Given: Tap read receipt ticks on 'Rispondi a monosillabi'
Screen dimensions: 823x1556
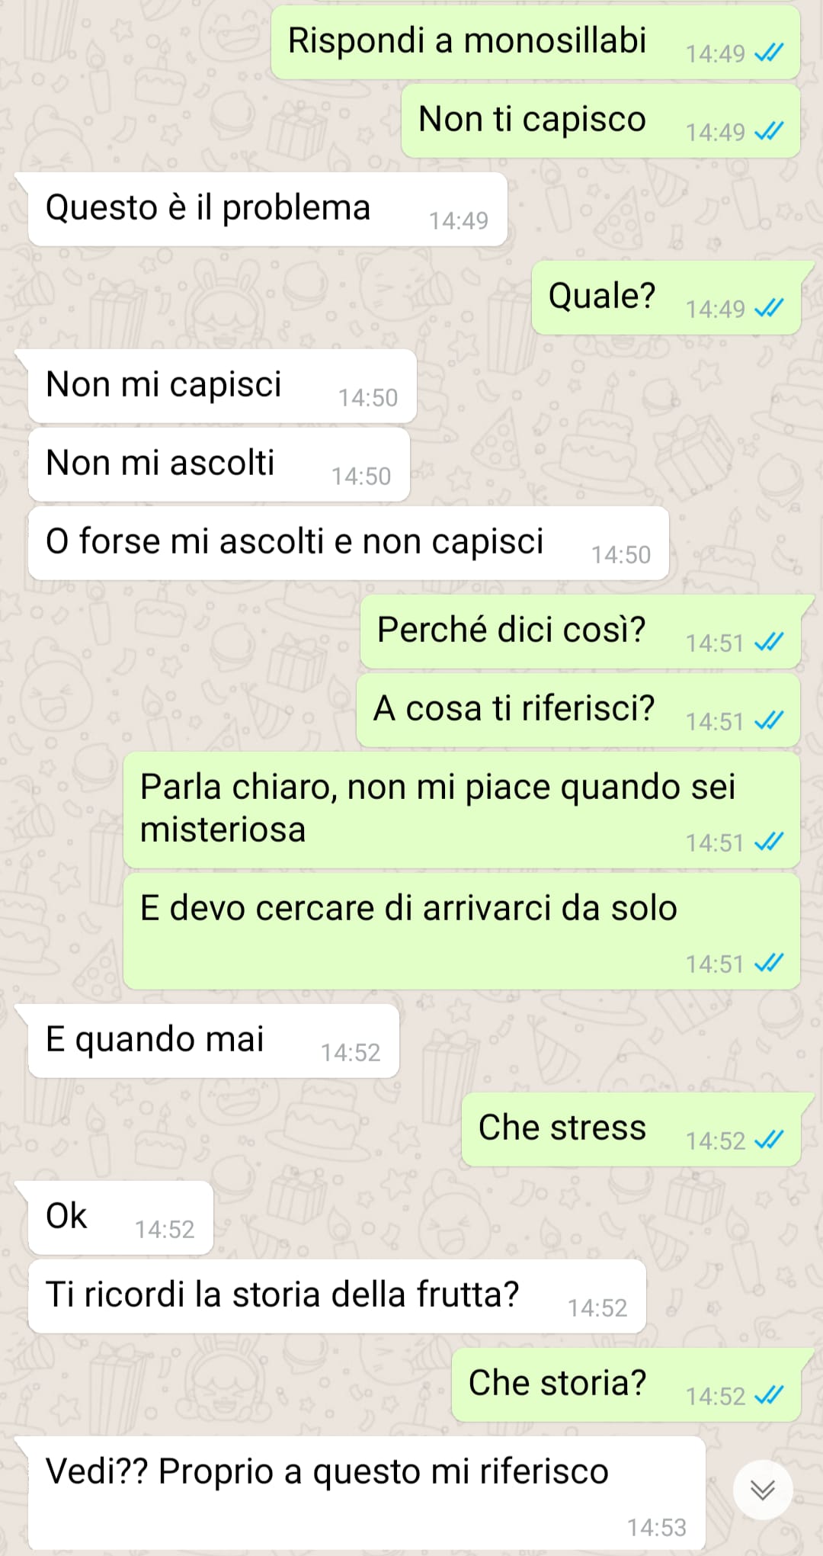Looking at the screenshot, I should (769, 53).
